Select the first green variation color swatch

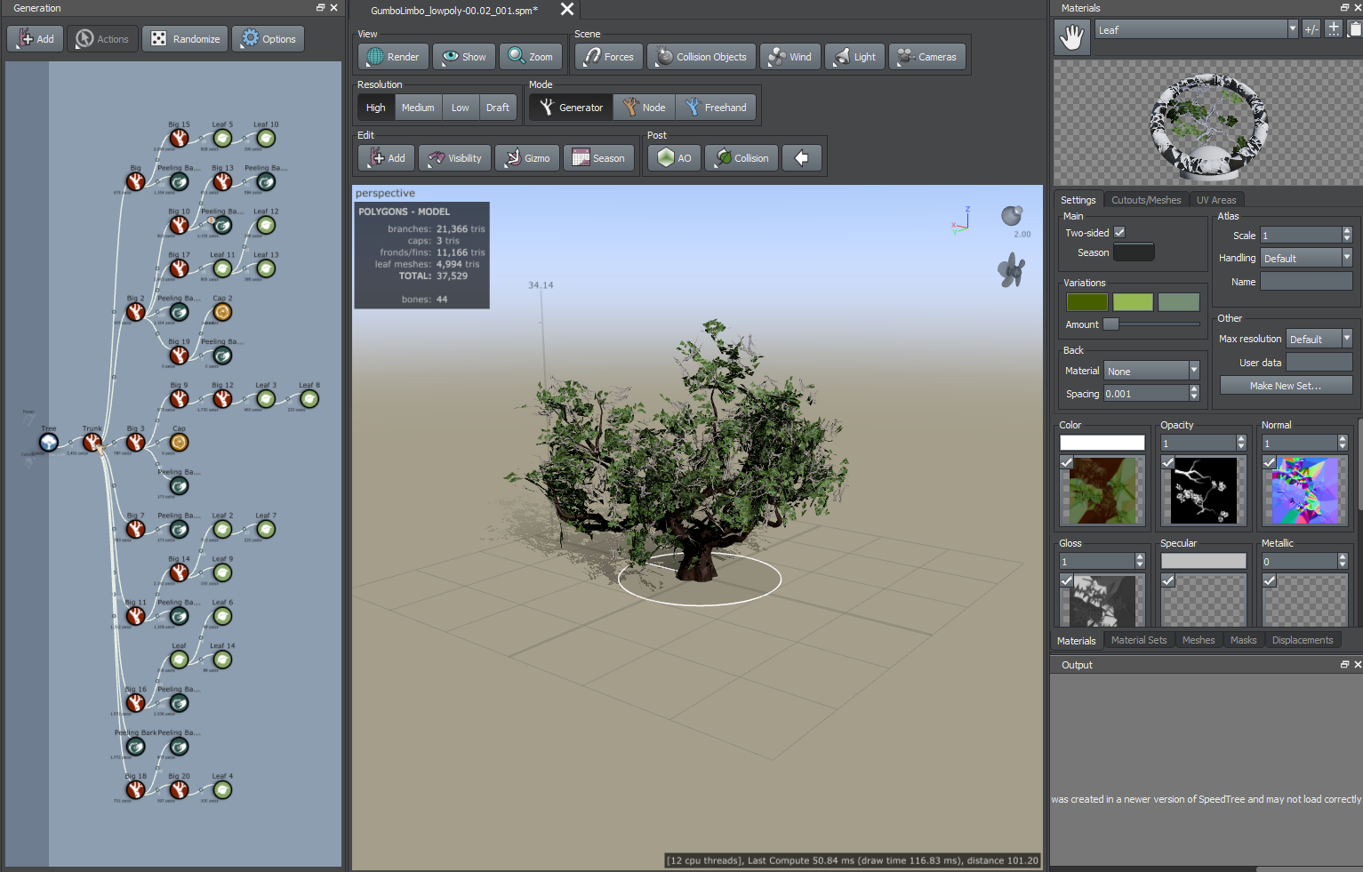[1086, 301]
